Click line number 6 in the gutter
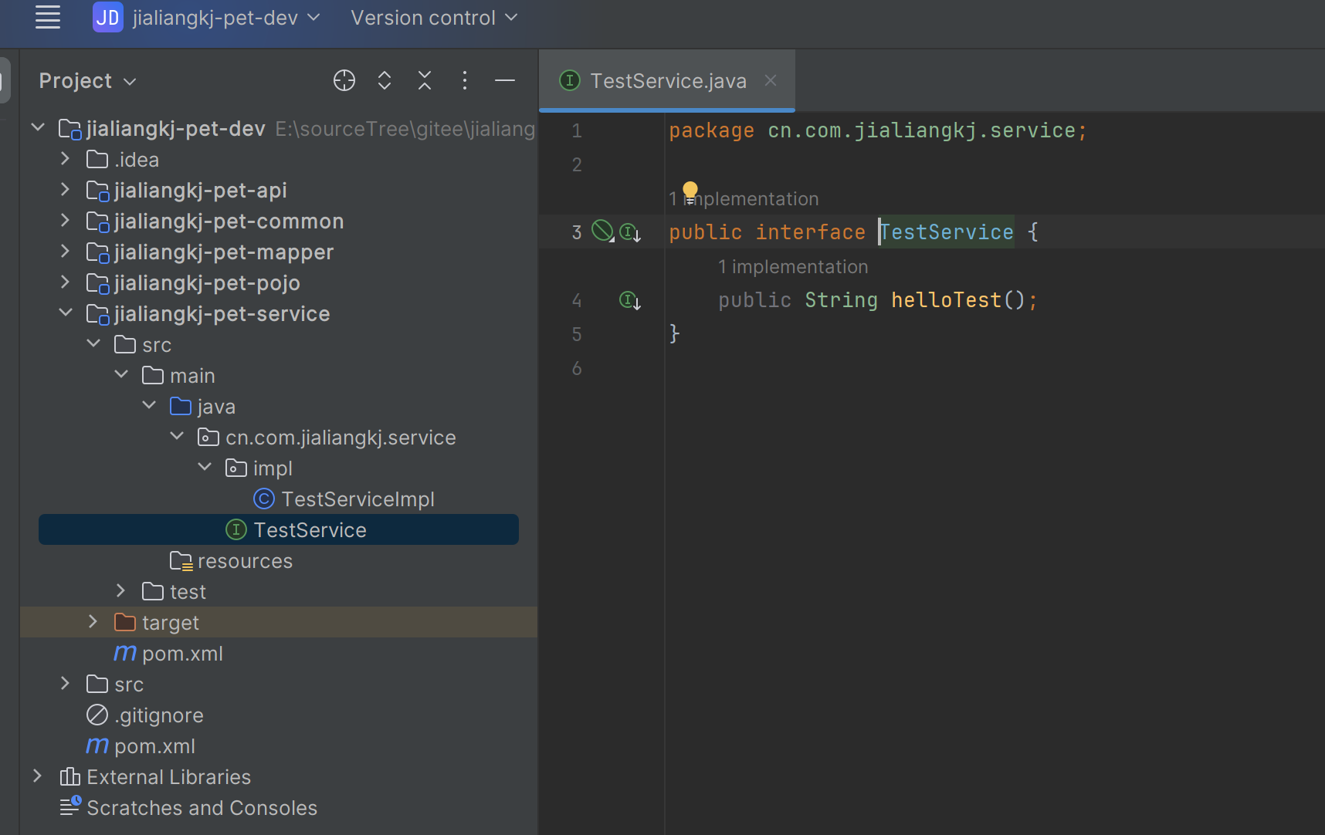 click(577, 368)
